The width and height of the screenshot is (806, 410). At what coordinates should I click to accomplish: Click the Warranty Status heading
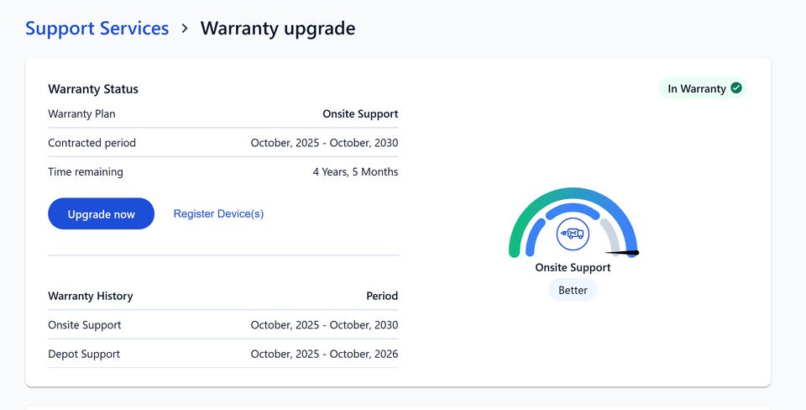pos(93,89)
